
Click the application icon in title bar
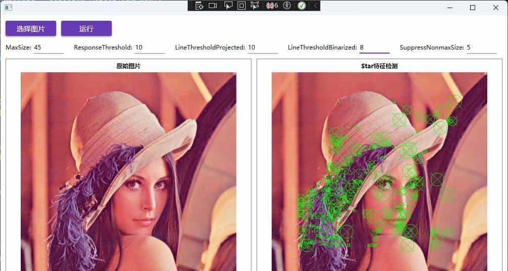(x=9, y=8)
